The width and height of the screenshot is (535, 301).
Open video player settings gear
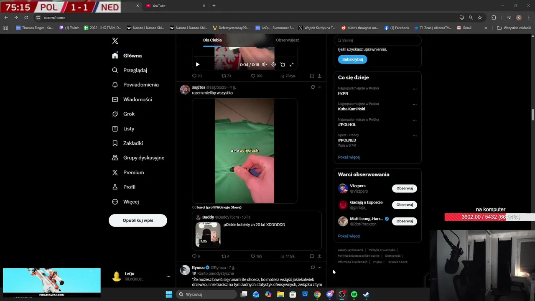point(273,64)
